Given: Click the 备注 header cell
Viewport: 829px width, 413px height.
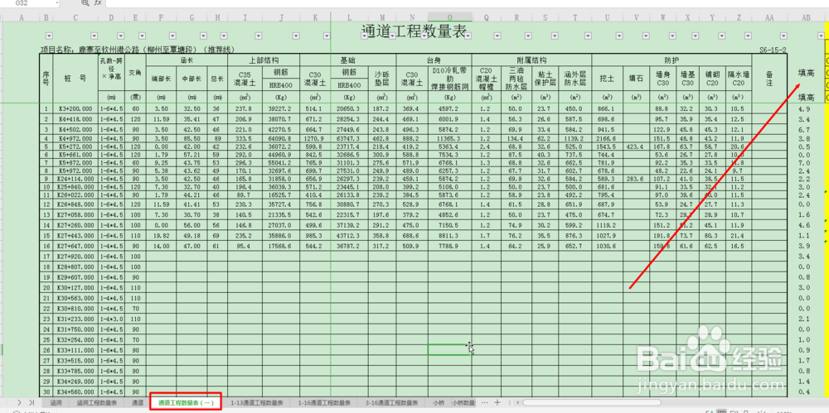Looking at the screenshot, I should point(769,78).
